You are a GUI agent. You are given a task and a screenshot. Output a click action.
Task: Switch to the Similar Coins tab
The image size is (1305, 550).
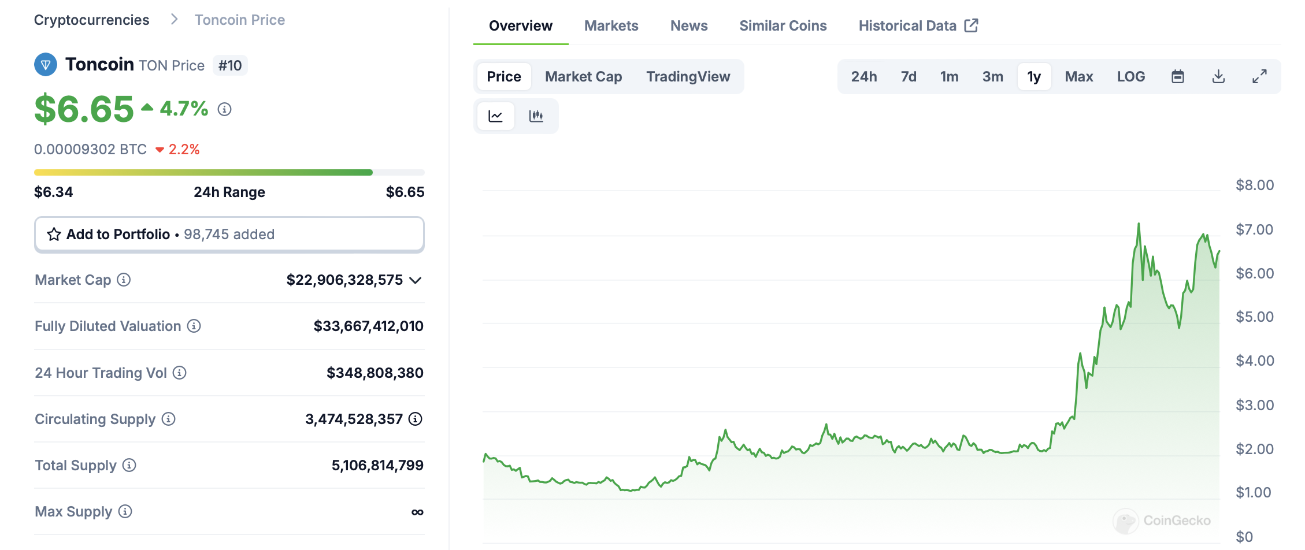point(783,26)
